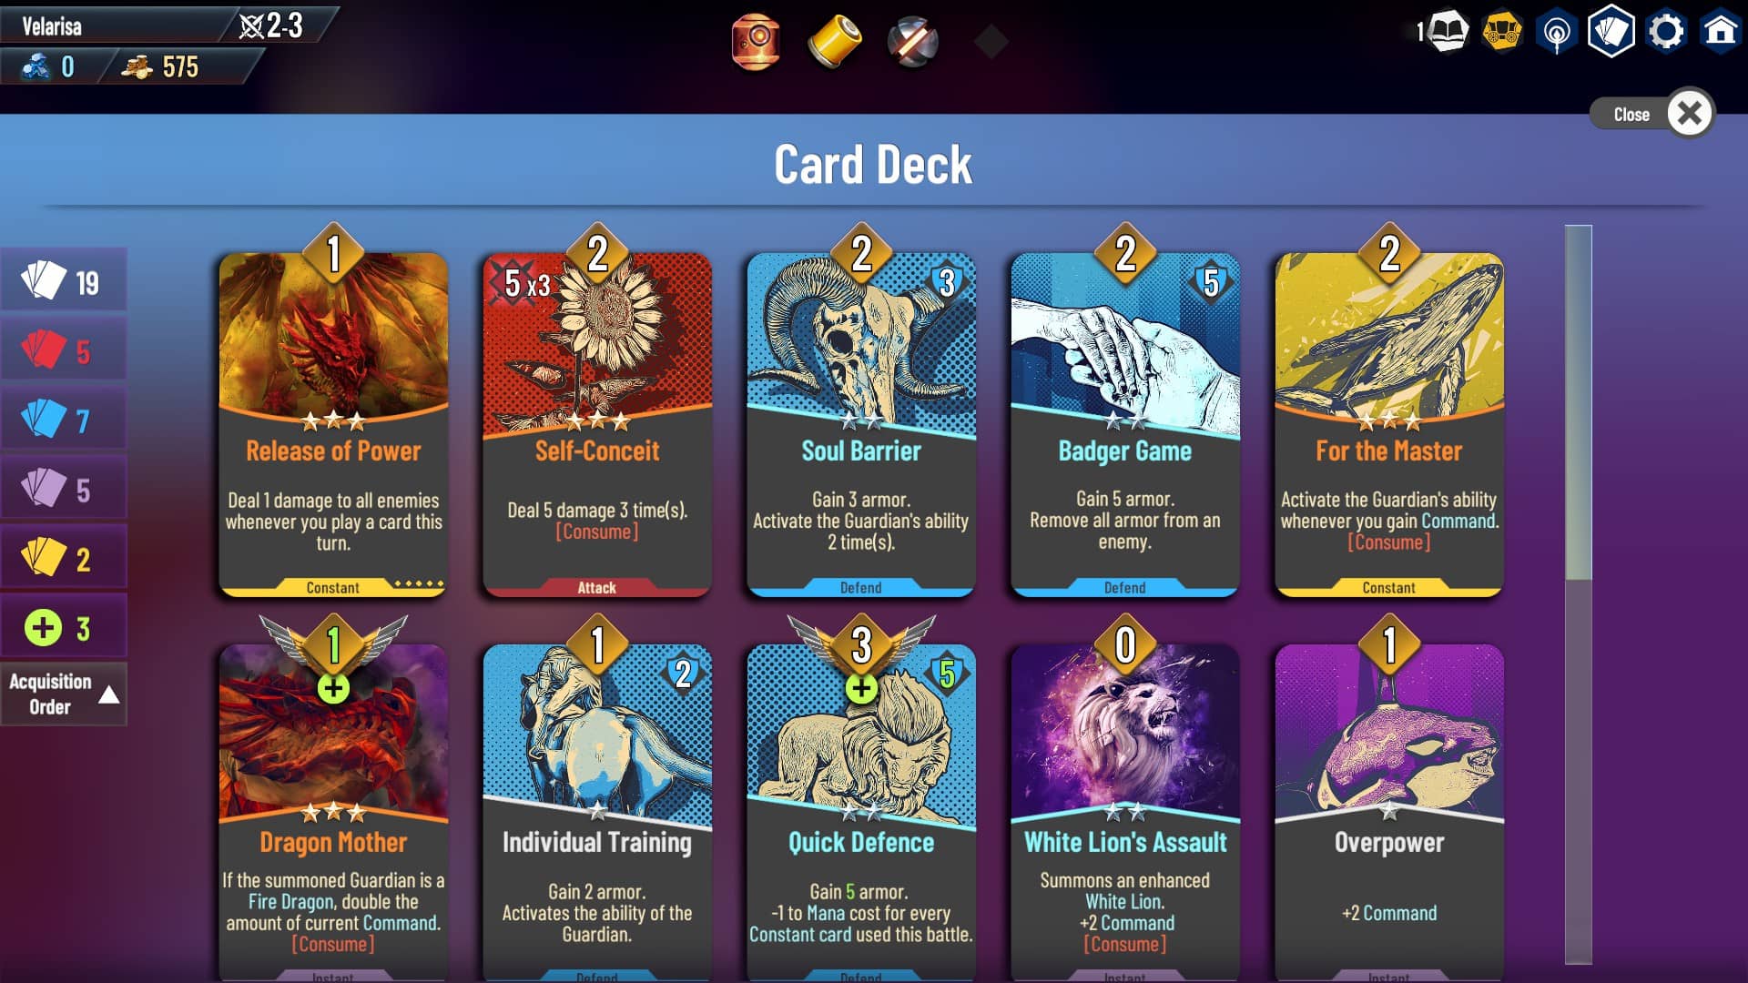Screen dimensions: 1748x983
Task: Open the map pin location icon
Action: (x=1556, y=34)
